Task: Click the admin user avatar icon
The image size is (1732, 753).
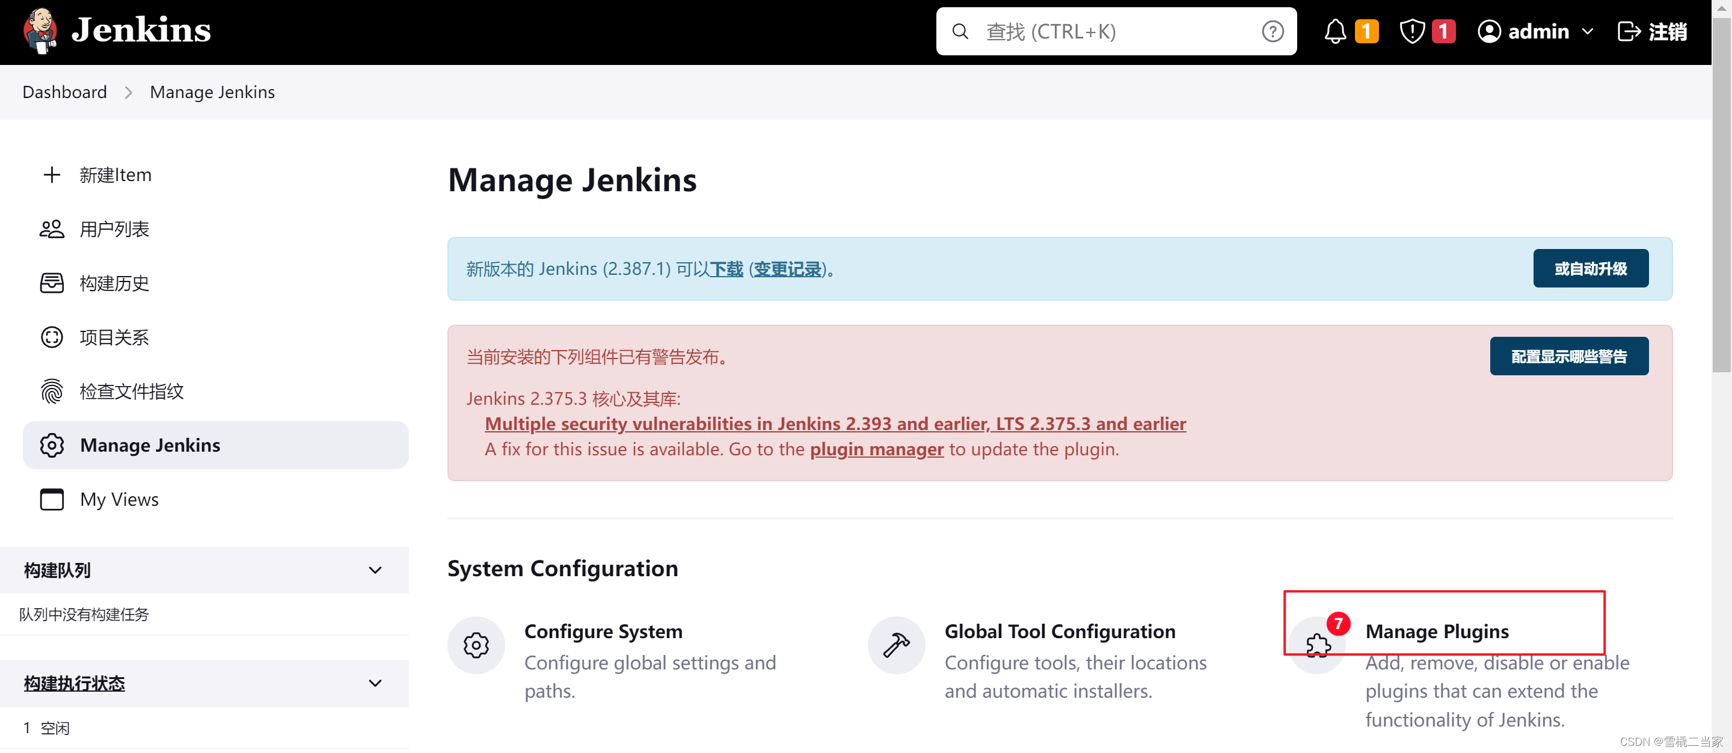Action: [1489, 32]
